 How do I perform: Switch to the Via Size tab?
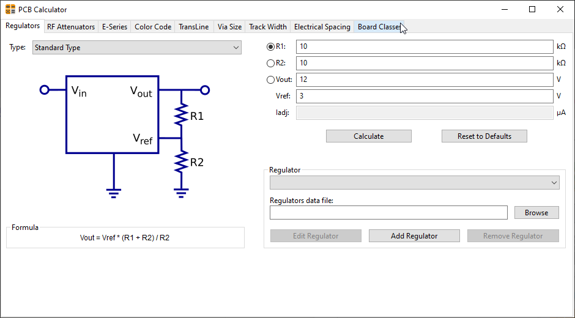229,27
